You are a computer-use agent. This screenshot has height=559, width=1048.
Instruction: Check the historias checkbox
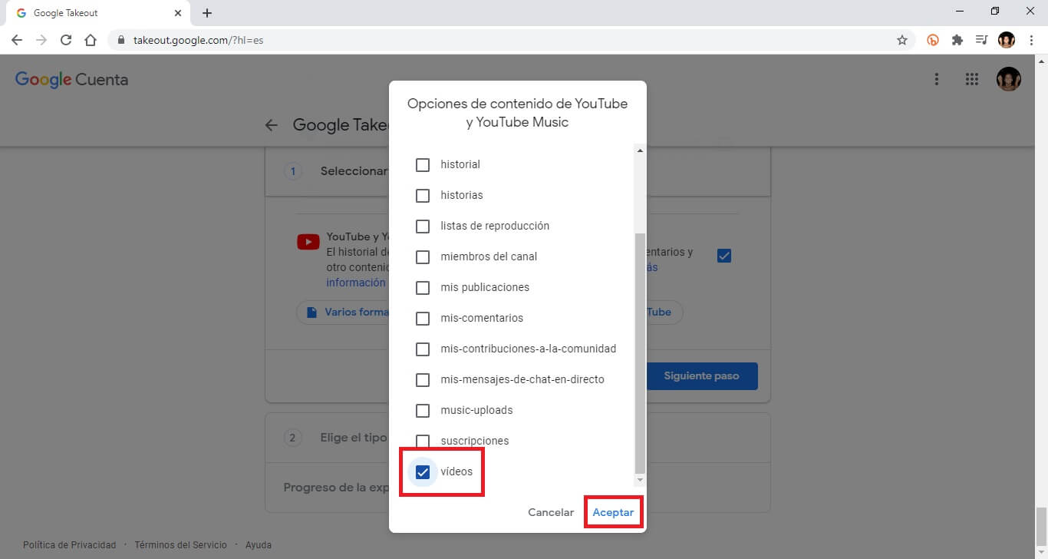[423, 195]
